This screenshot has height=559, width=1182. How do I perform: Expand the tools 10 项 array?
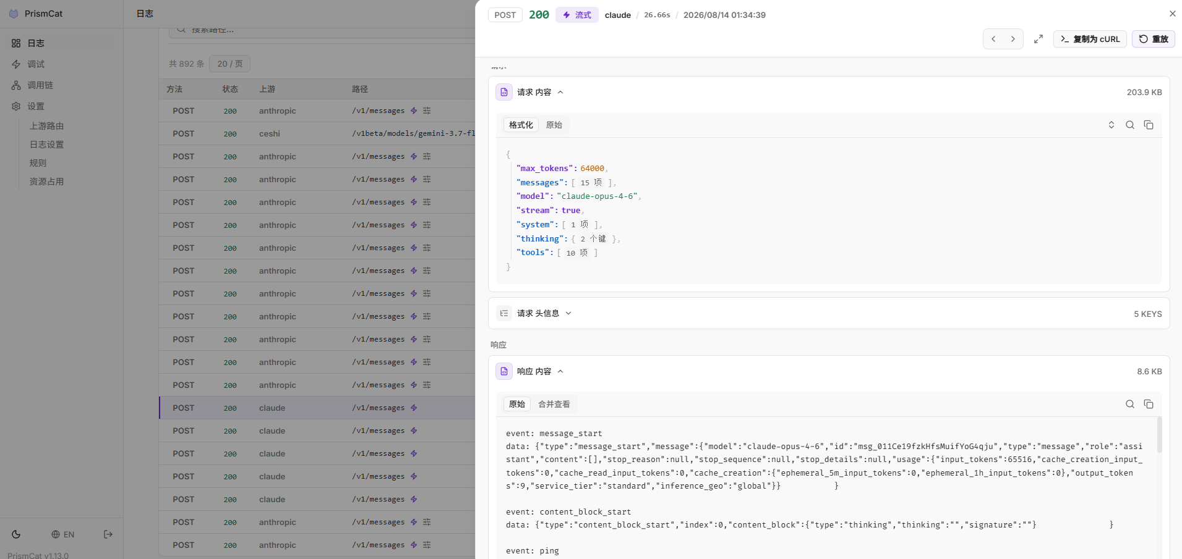[577, 253]
